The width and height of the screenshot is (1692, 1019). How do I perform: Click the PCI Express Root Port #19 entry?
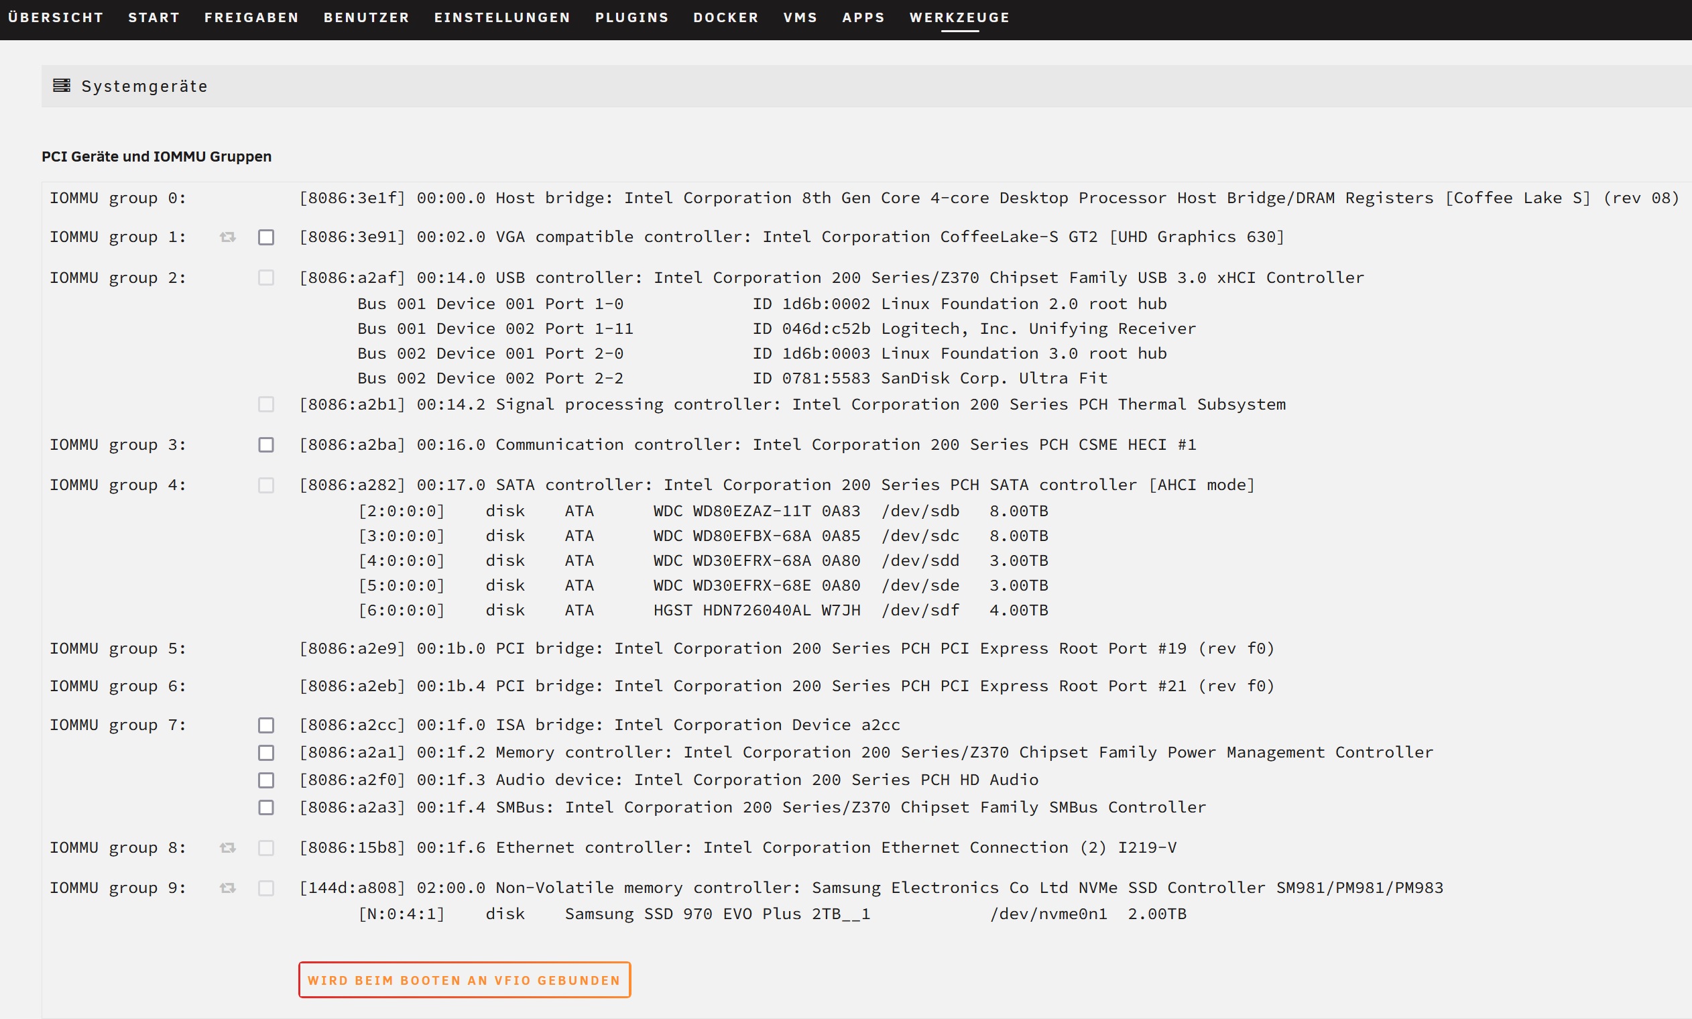tap(786, 648)
